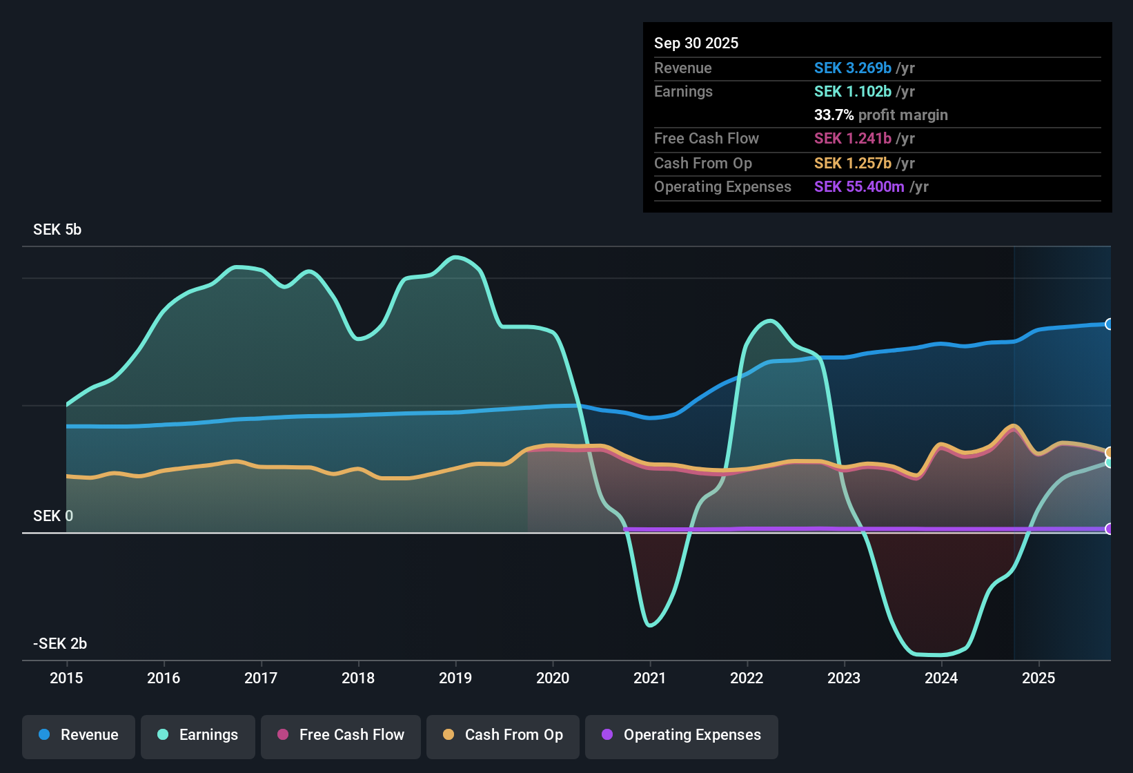Image resolution: width=1133 pixels, height=773 pixels.
Task: Toggle the Operating Expenses series visibility
Action: pos(681,735)
